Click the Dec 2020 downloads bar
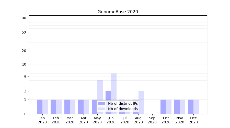This screenshot has height=128, width=230. [x=196, y=107]
